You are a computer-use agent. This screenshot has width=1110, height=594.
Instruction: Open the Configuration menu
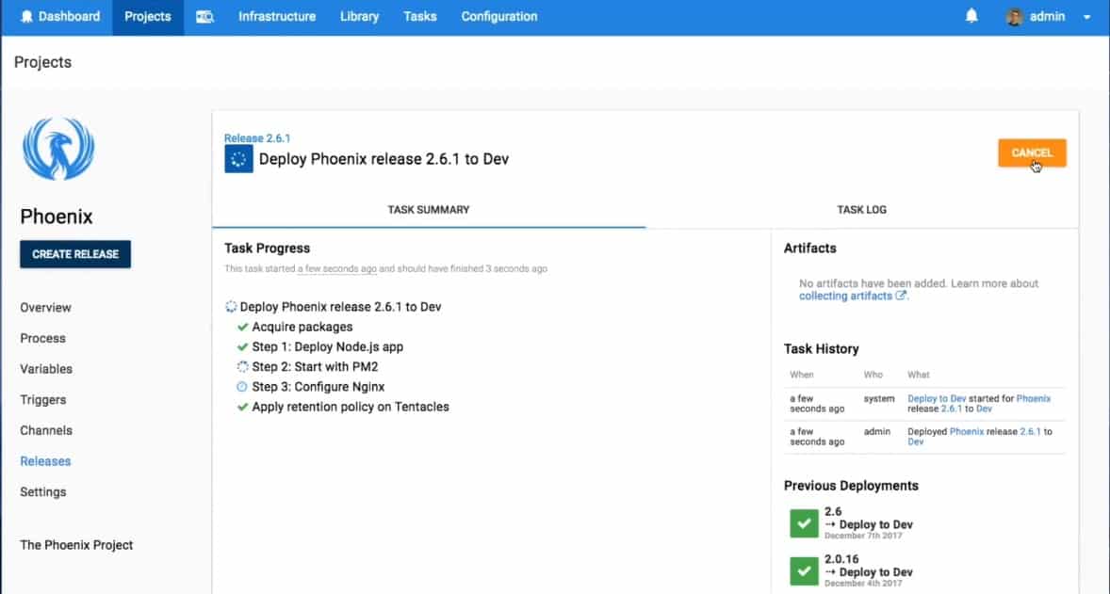[x=499, y=16]
